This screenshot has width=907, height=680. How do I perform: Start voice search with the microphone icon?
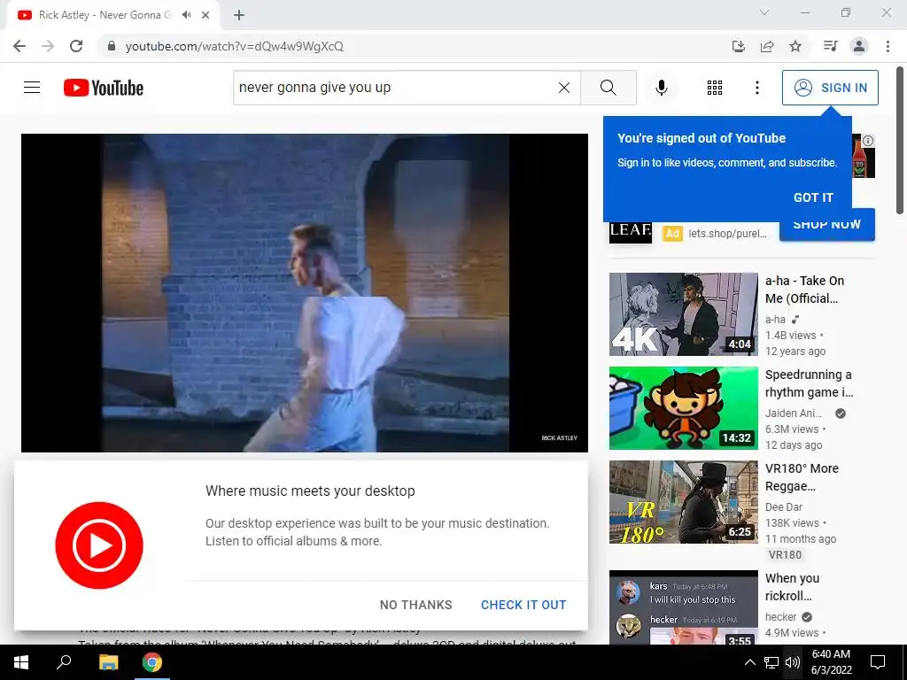pyautogui.click(x=661, y=88)
